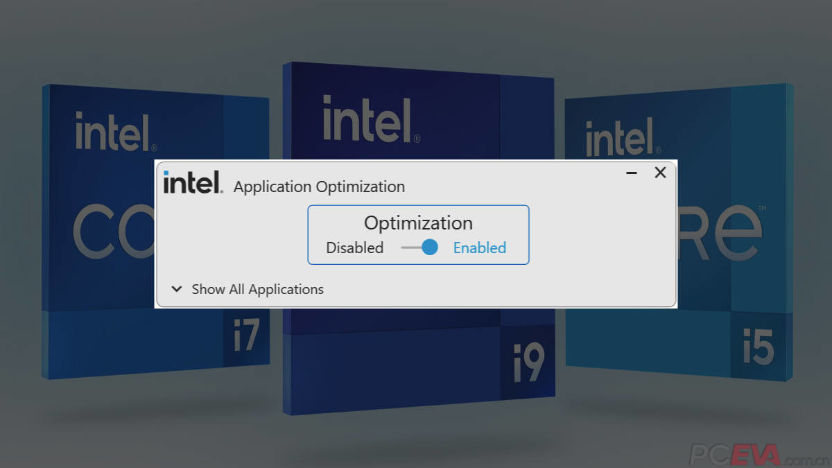Expand the Show All Applications chevron
832x468 pixels.
pos(177,289)
